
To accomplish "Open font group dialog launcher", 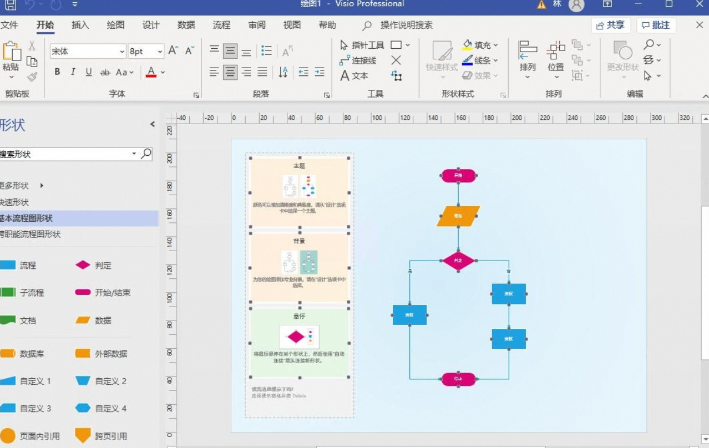I will [196, 95].
